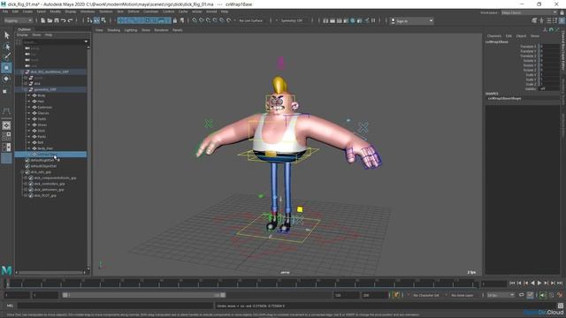
Task: Open viewport Lighting menu
Action: tap(131, 30)
